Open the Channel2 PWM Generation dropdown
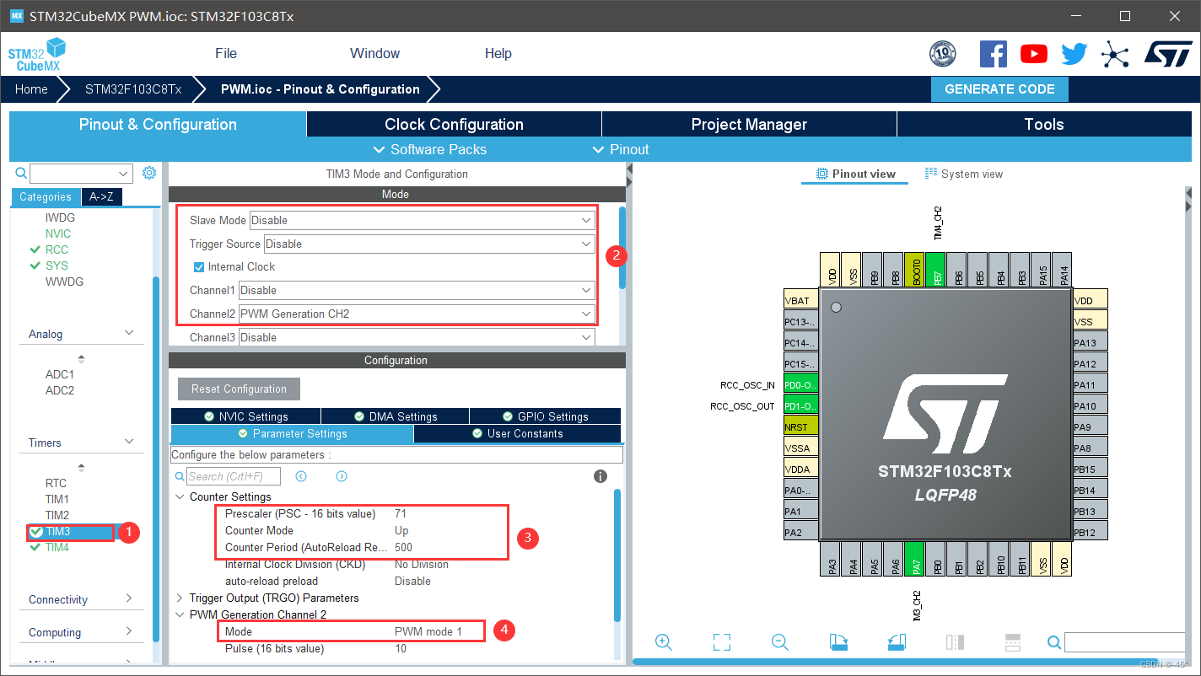1201x676 pixels. (x=417, y=314)
